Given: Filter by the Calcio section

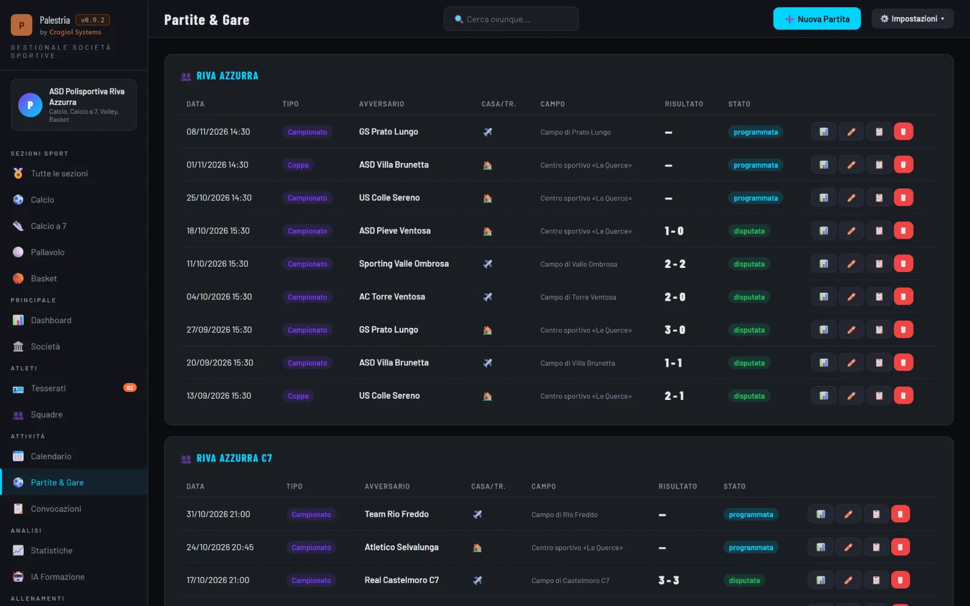Looking at the screenshot, I should (x=74, y=199).
